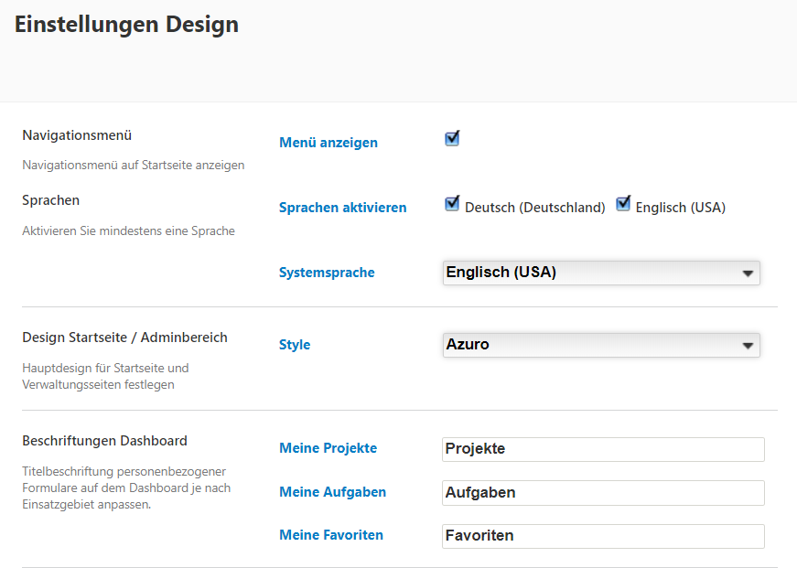
Task: Disable the Englisch (USA) language checkbox
Action: 623,204
